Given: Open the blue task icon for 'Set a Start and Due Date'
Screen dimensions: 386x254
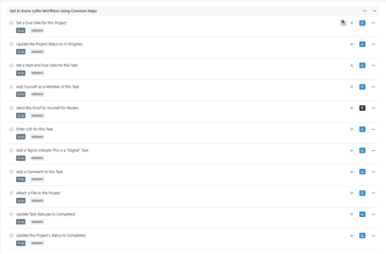Looking at the screenshot, I should tap(362, 65).
